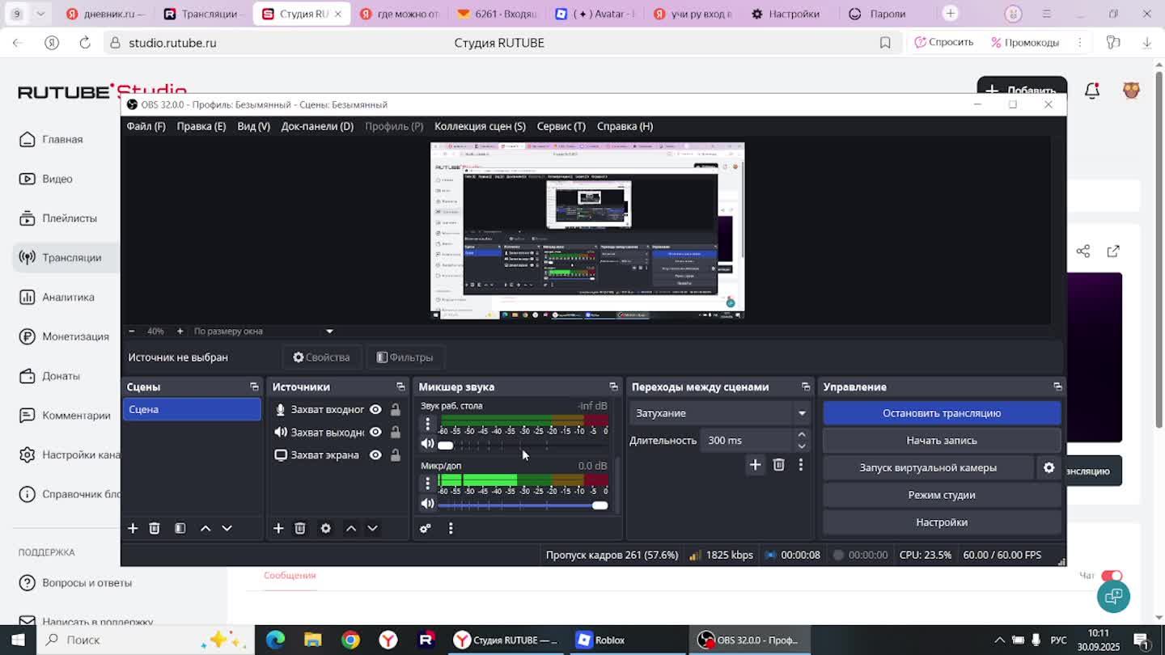Toggle chat switch on RUTUBE page
This screenshot has height=655, width=1165.
coord(1112,575)
